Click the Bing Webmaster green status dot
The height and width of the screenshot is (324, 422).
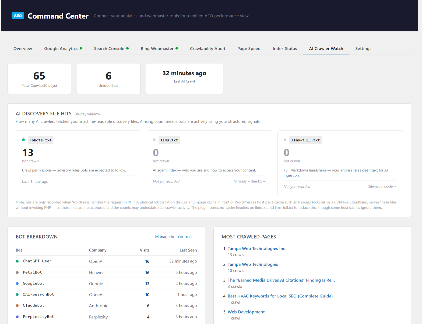click(x=177, y=48)
